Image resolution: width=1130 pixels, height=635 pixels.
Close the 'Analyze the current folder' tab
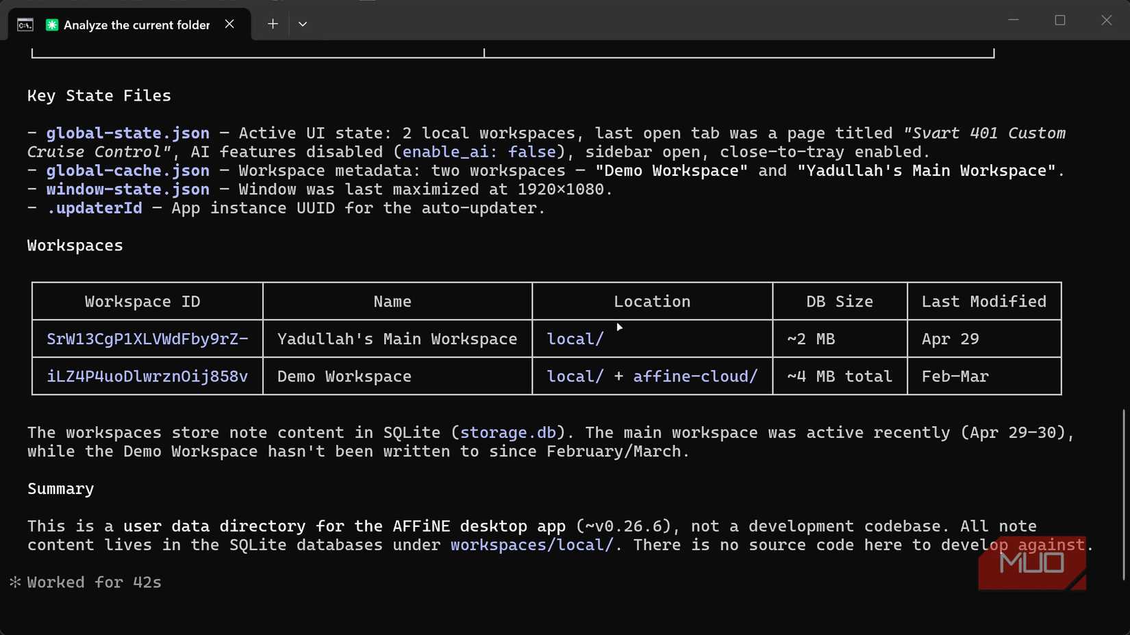[x=229, y=24]
